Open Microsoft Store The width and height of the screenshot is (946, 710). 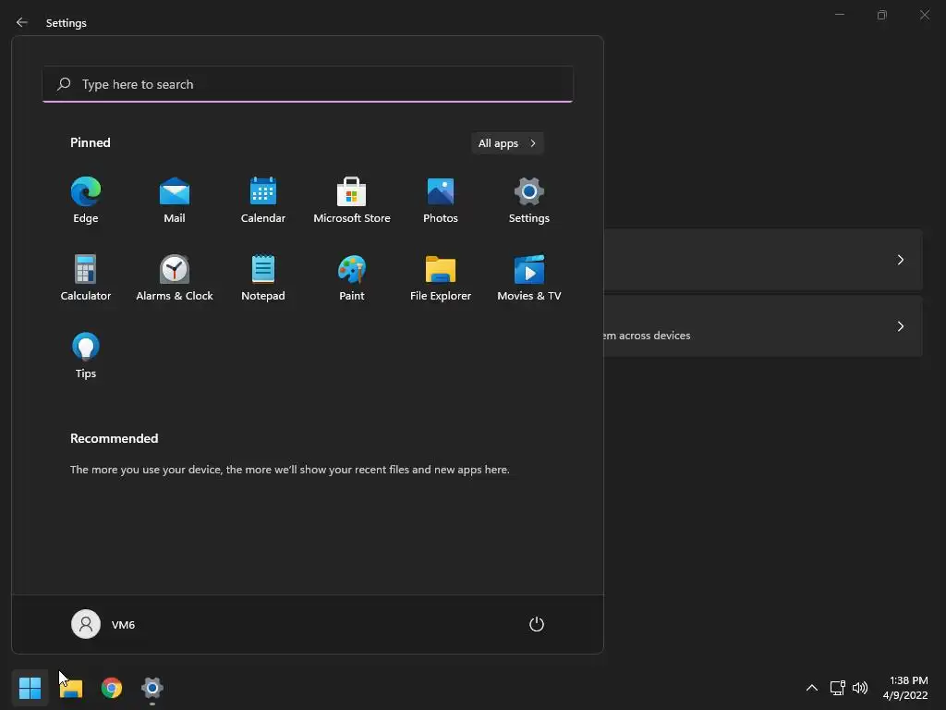[352, 200]
